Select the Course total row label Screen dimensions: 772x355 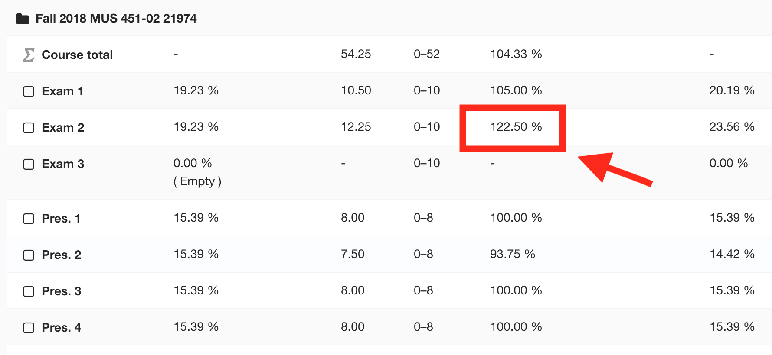tap(77, 55)
